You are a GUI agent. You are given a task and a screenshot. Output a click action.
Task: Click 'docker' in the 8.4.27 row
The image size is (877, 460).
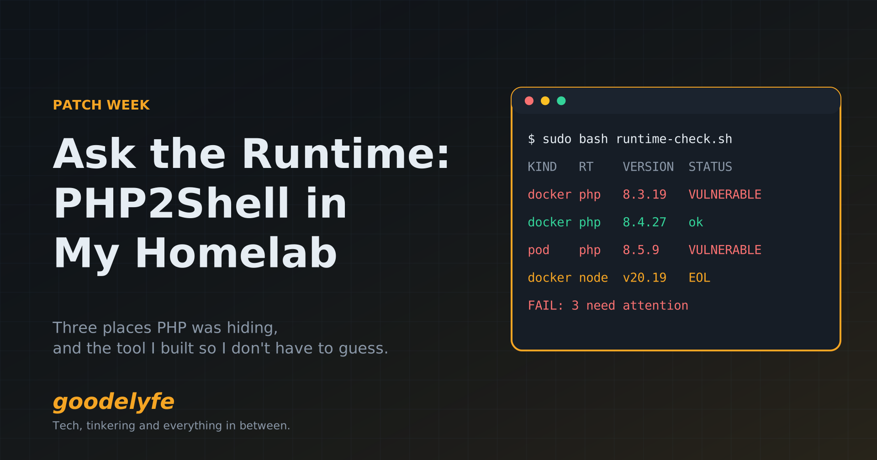coord(549,222)
